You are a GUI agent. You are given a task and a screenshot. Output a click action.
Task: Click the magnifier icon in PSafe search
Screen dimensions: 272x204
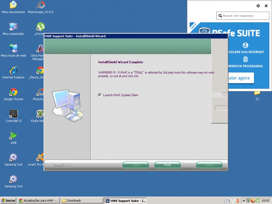click(220, 16)
